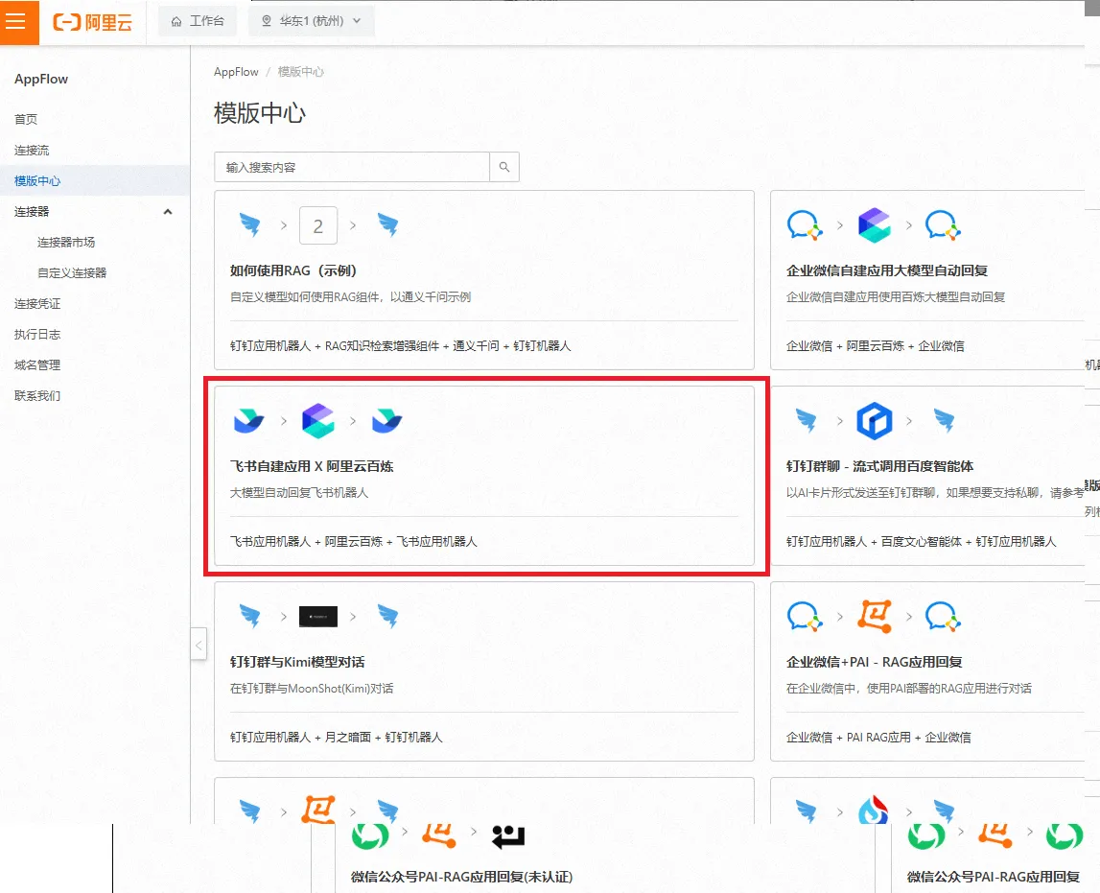Click last DingTalk icon in 如何使用RAG card

point(388,225)
